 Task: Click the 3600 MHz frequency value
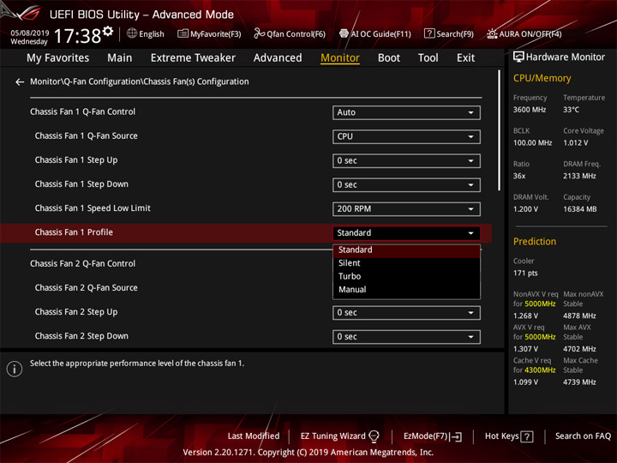click(530, 110)
